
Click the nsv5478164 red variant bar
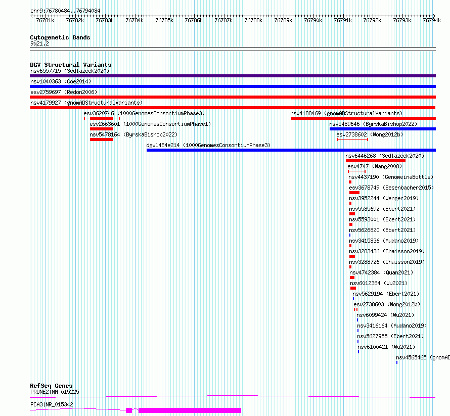click(101, 140)
